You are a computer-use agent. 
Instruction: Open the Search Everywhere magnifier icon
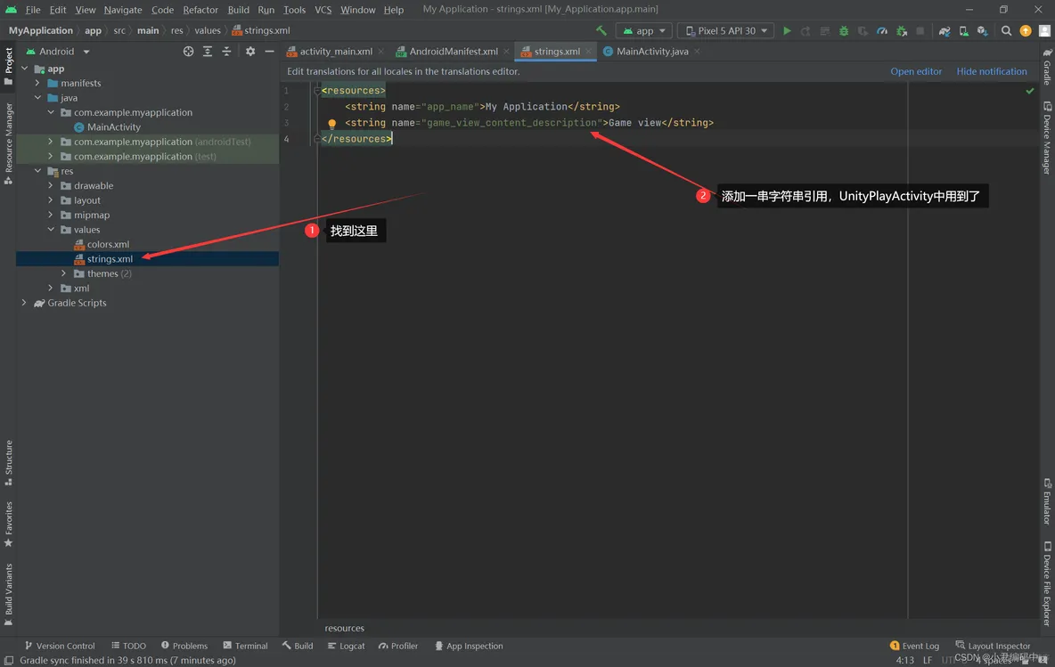1007,30
